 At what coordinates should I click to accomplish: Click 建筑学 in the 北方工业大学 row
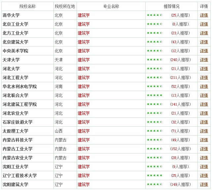pos(84,33)
